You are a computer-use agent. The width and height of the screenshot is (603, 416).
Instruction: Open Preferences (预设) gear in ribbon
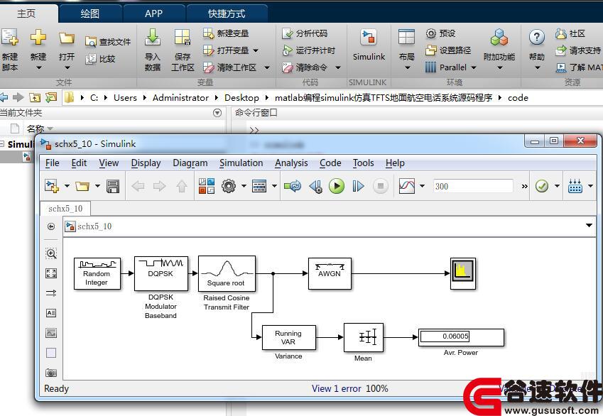(441, 34)
